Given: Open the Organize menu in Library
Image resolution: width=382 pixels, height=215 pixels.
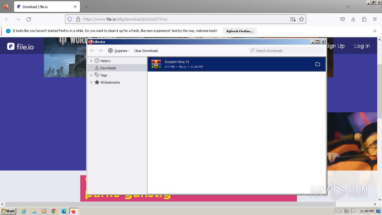Looking at the screenshot, I should pos(119,51).
